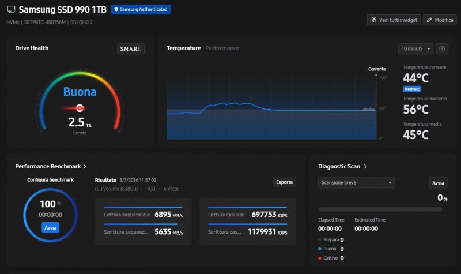This screenshot has height=274, width=461.
Task: Open Vedi tutti i widget
Action: tap(394, 20)
